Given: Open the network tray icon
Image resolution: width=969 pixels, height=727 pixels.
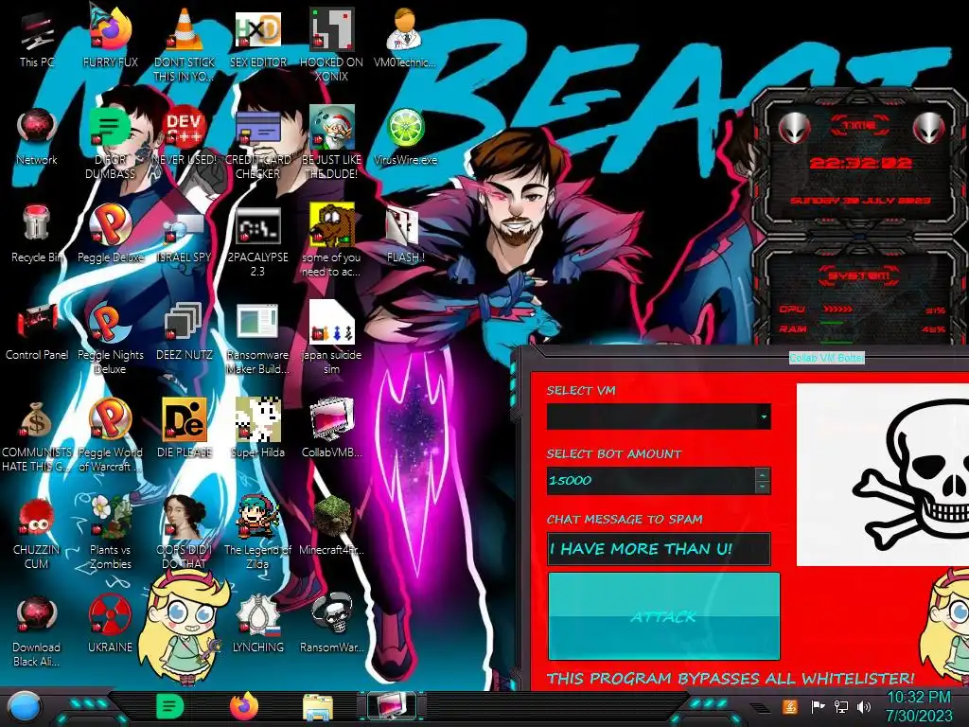Looking at the screenshot, I should (840, 706).
